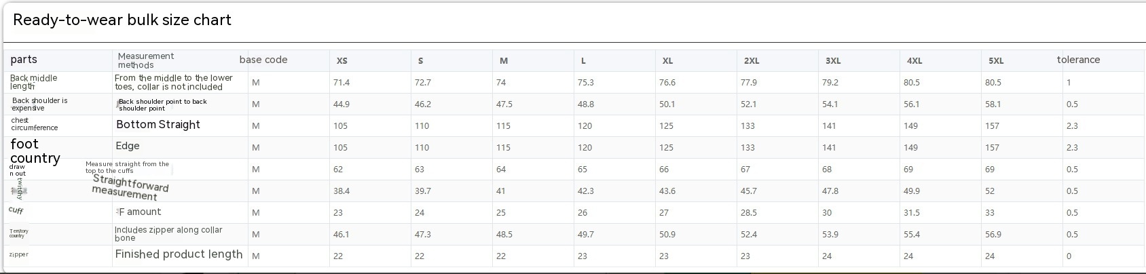Screen dimensions: 1146x274
Task: Click the XS column header
Action: (x=342, y=61)
